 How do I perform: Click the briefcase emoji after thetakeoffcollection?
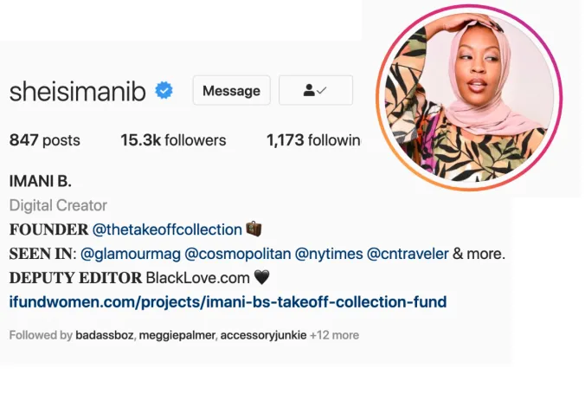pyautogui.click(x=254, y=229)
